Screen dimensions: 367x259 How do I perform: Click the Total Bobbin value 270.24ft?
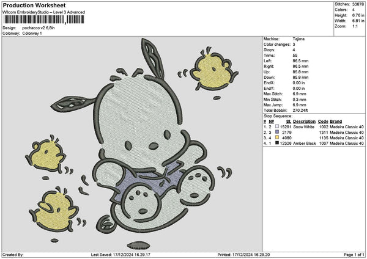(300, 111)
